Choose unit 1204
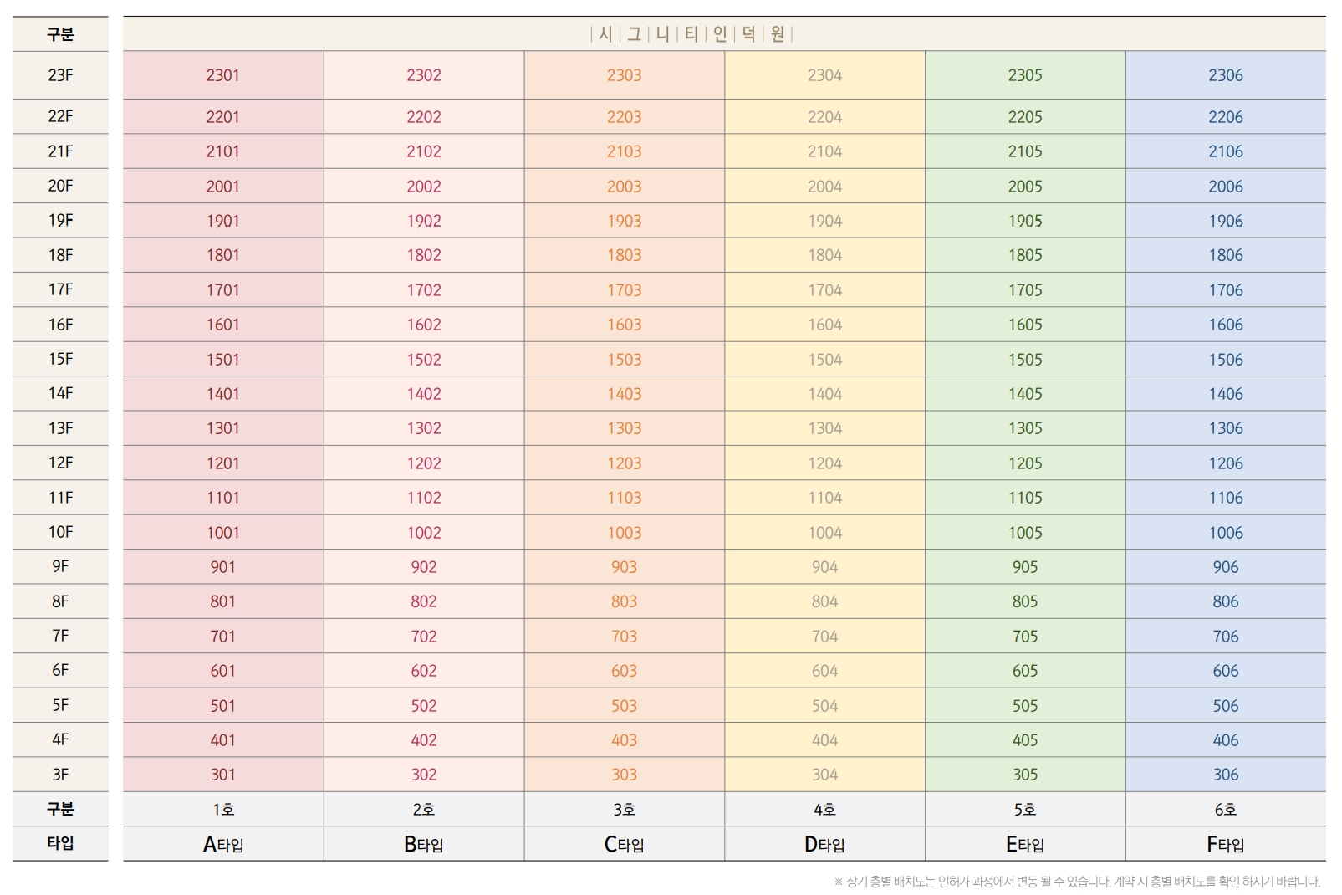The width and height of the screenshot is (1342, 895). click(825, 463)
